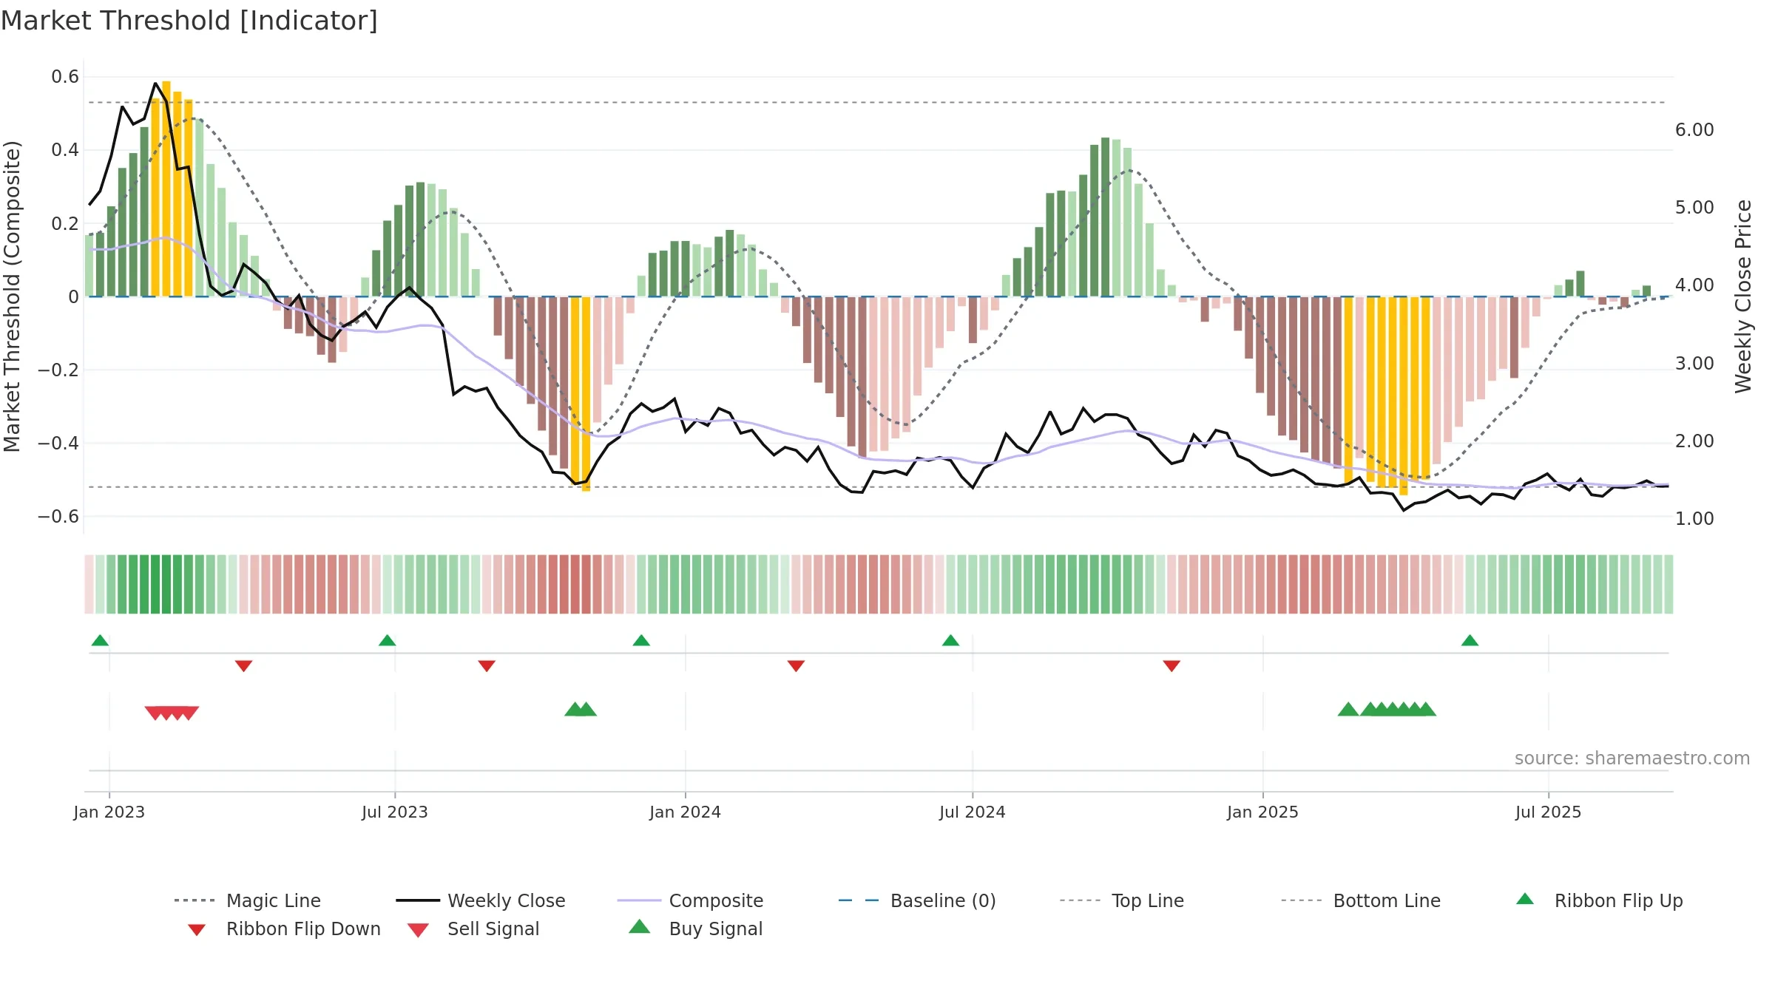Click the green flip-up triangle just before Jul 2024
1775x998 pixels.
pos(950,640)
